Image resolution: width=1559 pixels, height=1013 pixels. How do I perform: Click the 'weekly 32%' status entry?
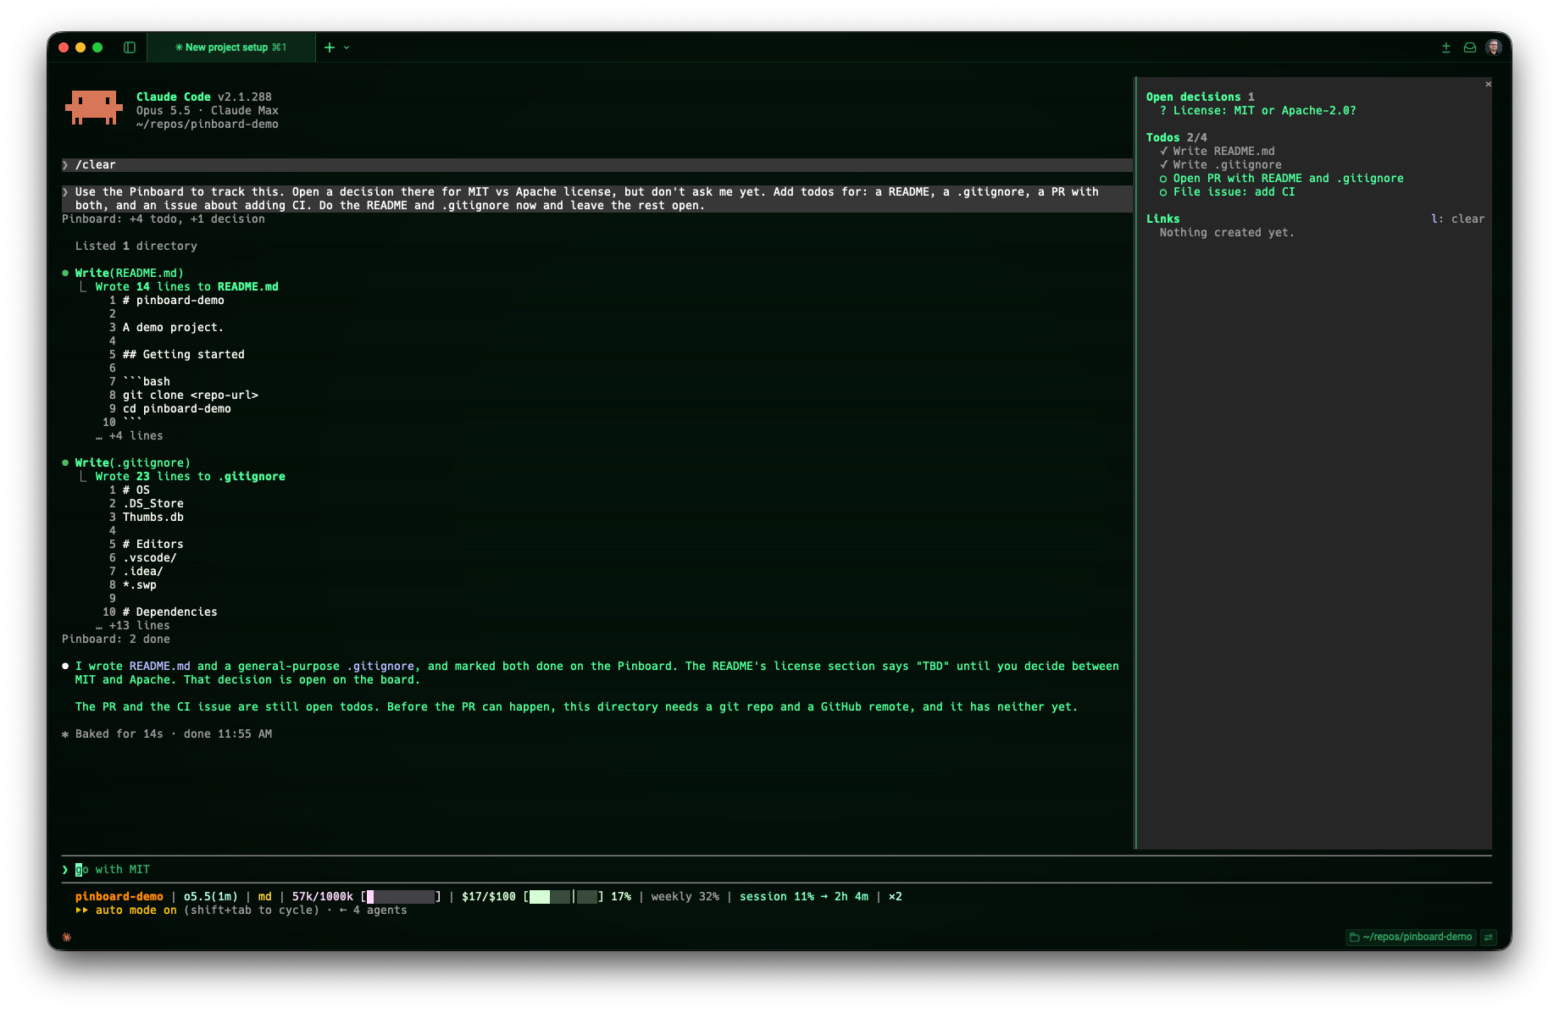(685, 896)
